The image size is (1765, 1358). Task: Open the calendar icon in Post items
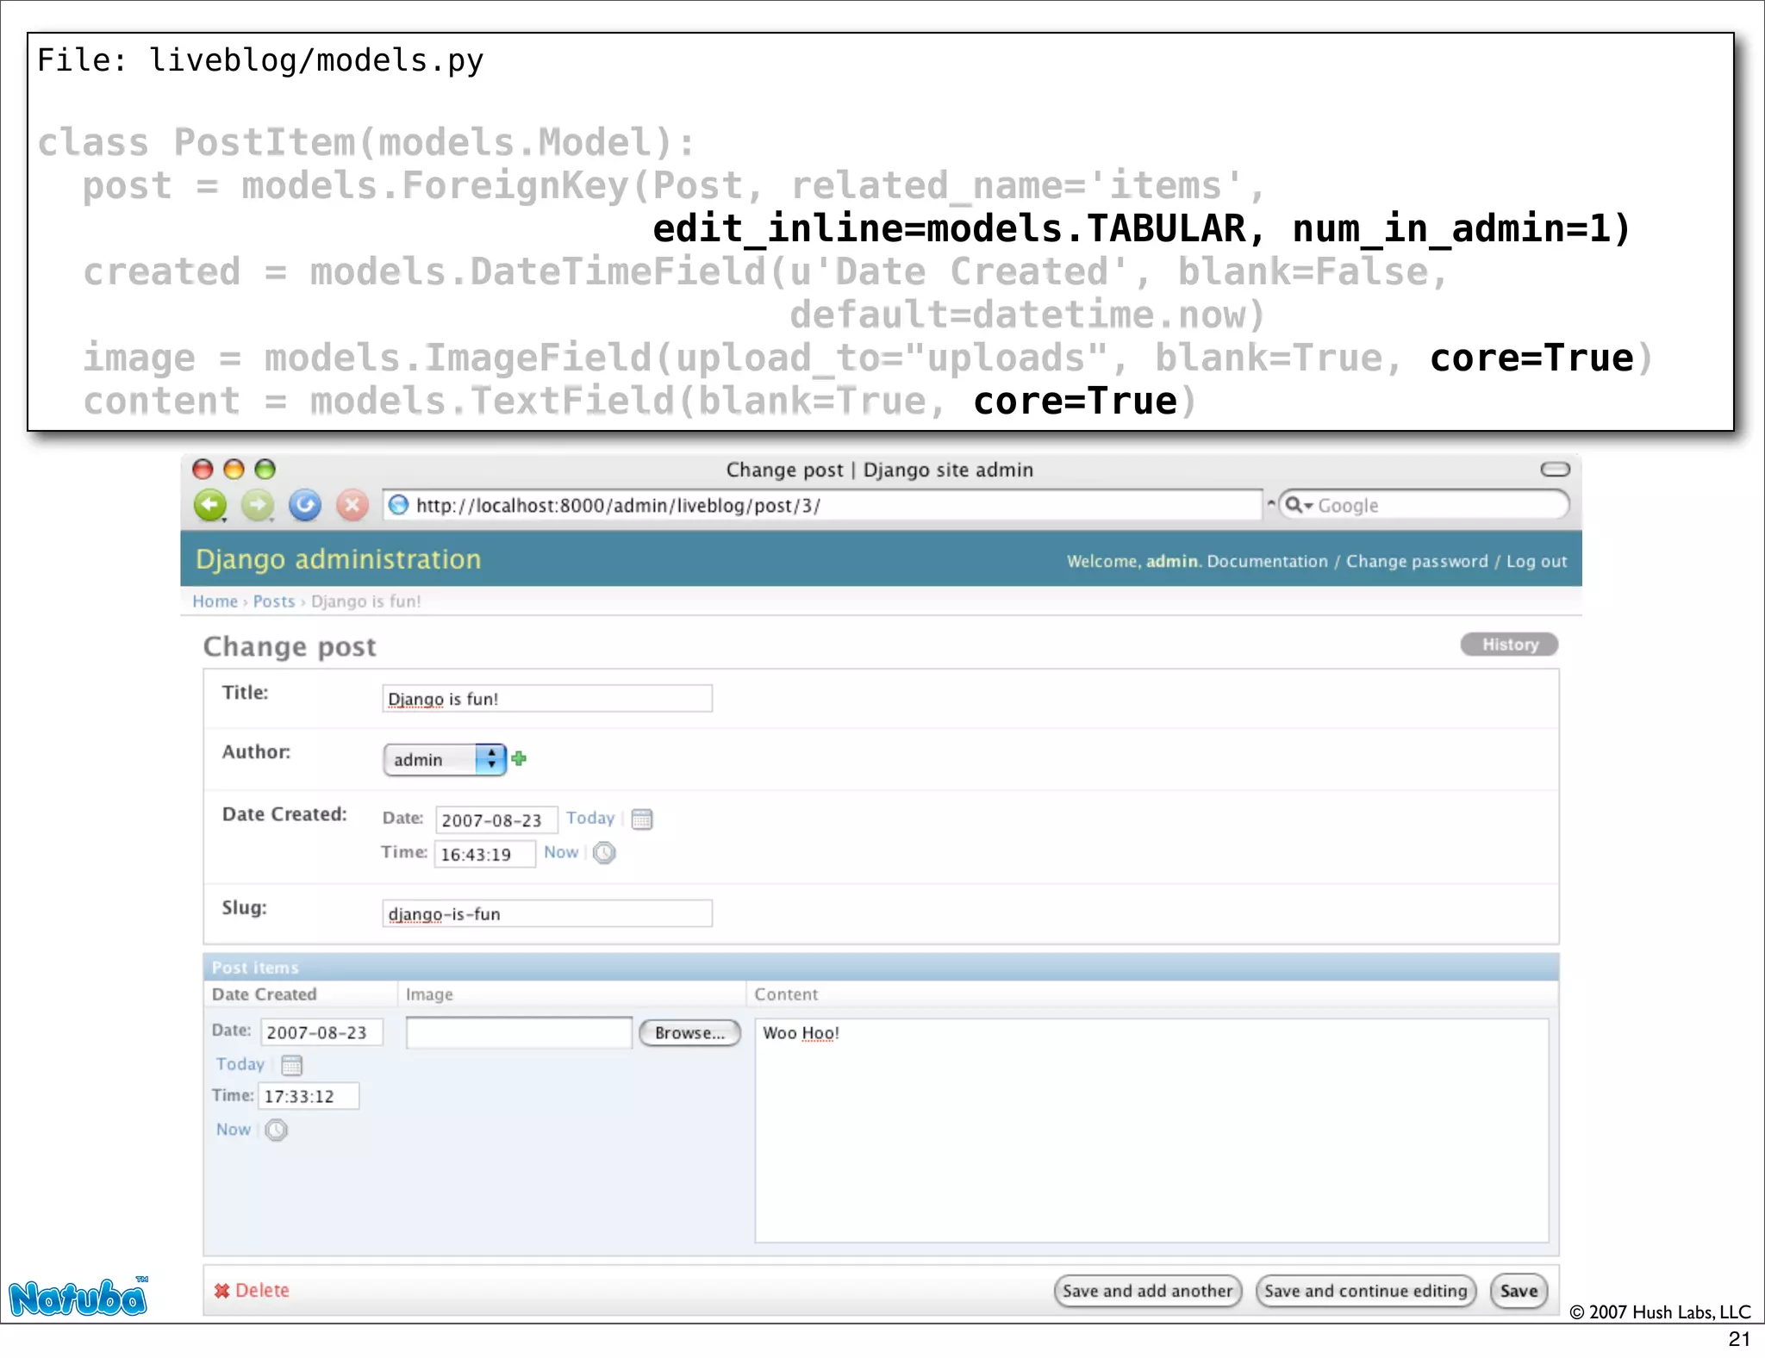tap(292, 1065)
